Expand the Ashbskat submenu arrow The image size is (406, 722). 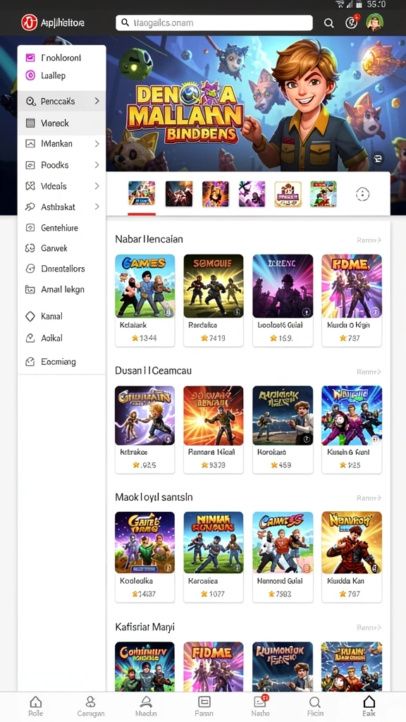(x=97, y=207)
